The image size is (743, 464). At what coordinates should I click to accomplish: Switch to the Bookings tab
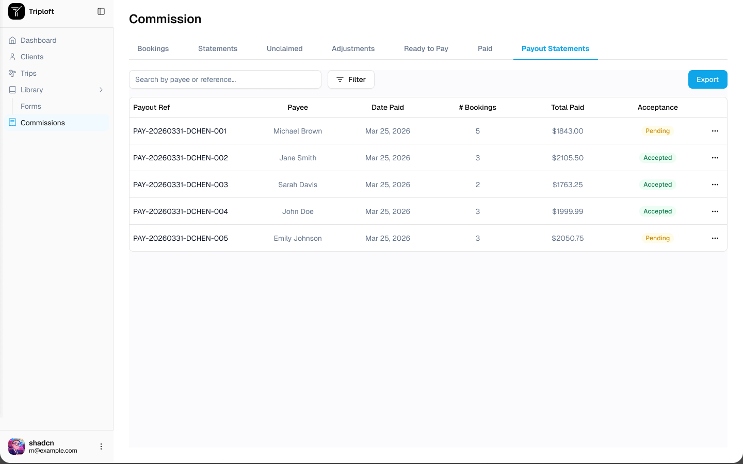pyautogui.click(x=153, y=48)
